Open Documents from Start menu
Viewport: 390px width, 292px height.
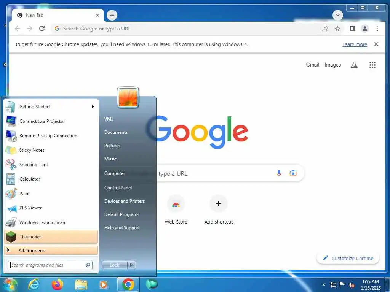tap(116, 132)
